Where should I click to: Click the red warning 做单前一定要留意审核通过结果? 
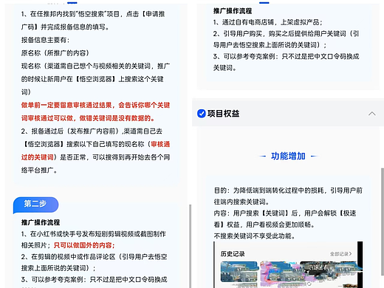[66, 105]
